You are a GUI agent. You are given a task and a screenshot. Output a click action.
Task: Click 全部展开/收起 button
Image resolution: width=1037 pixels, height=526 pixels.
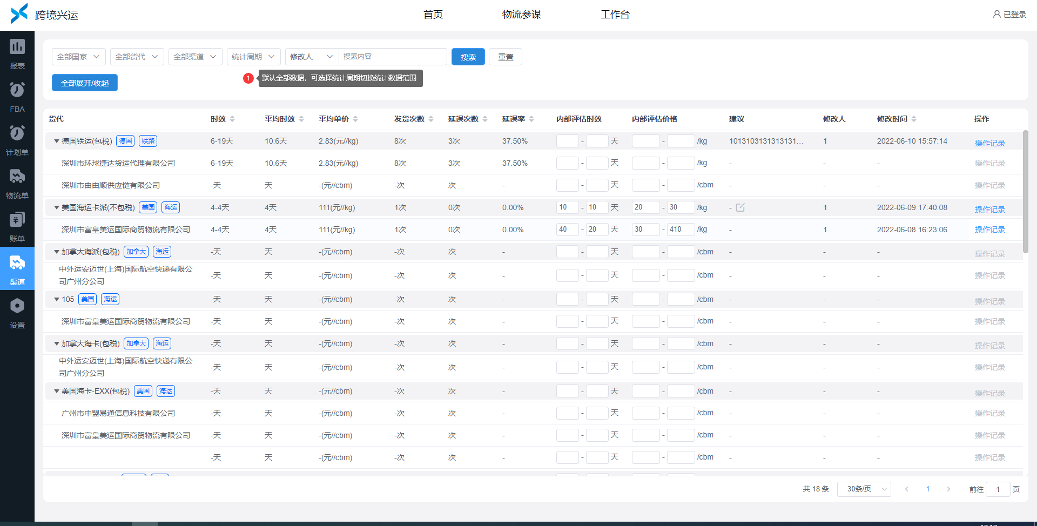coord(85,83)
